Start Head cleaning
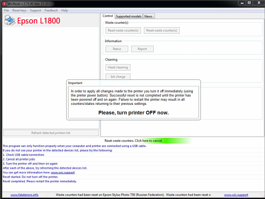The width and height of the screenshot is (265, 199). (118, 67)
